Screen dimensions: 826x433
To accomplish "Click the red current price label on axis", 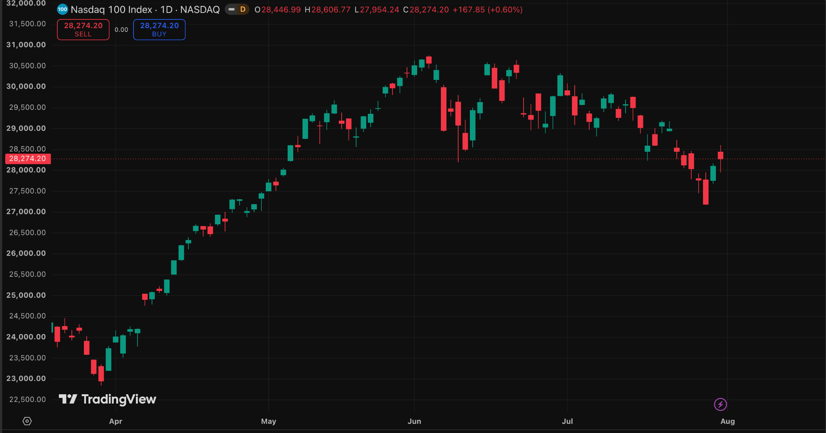I will click(x=28, y=159).
